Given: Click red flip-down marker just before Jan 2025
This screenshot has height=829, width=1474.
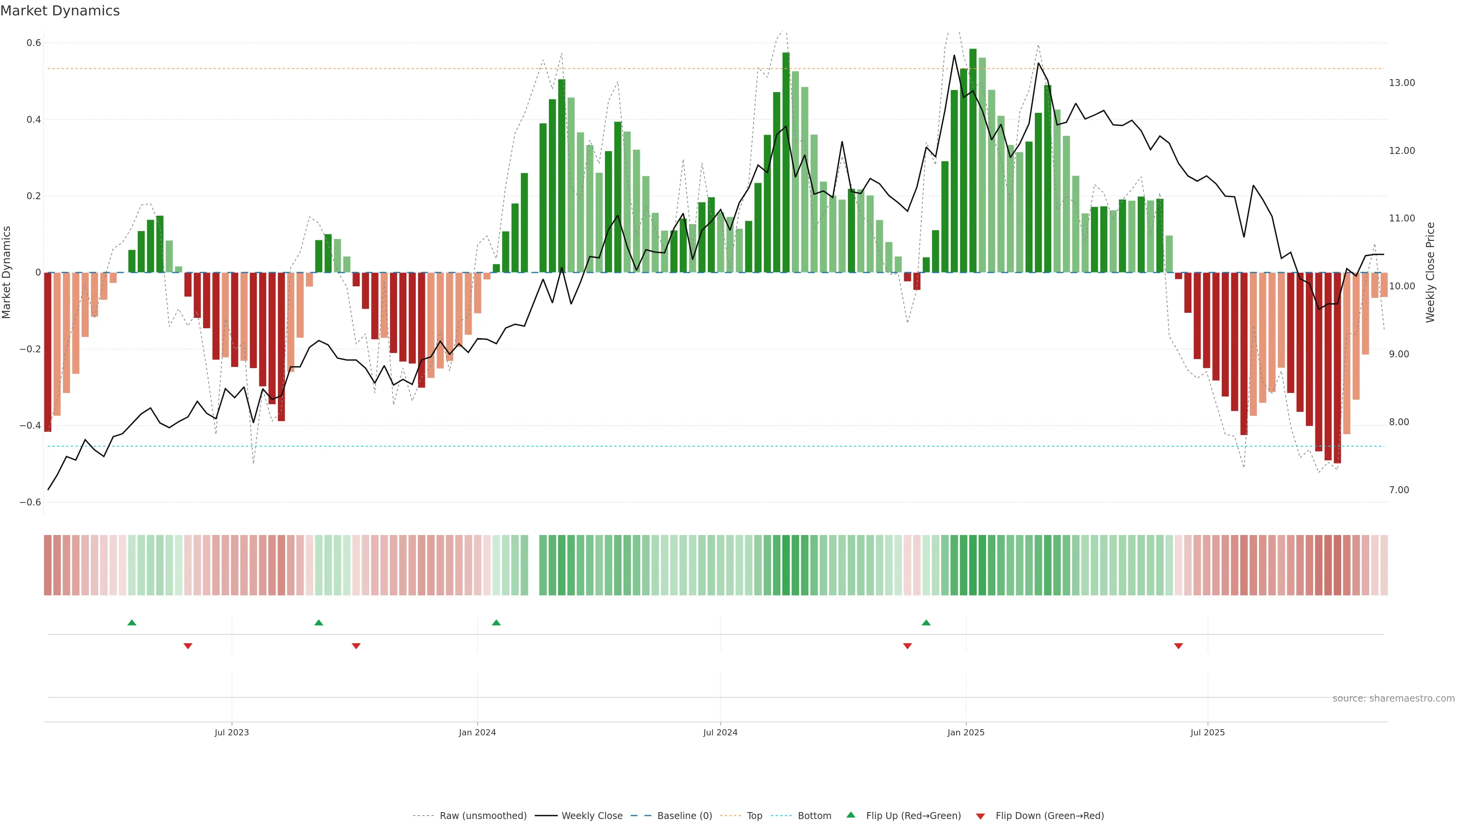Looking at the screenshot, I should (x=907, y=646).
